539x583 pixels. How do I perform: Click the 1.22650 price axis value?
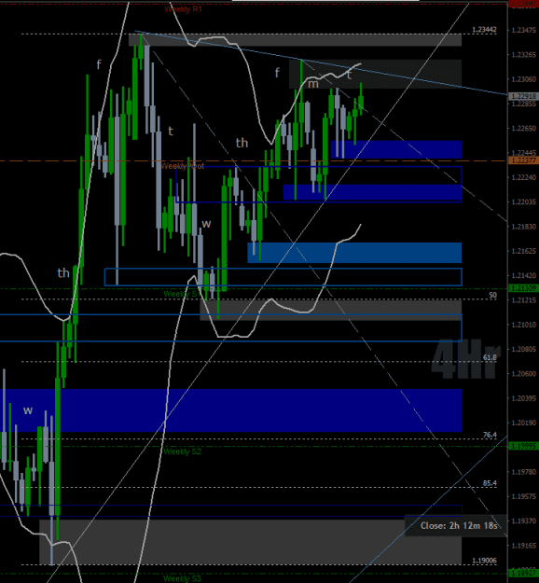pyautogui.click(x=523, y=129)
